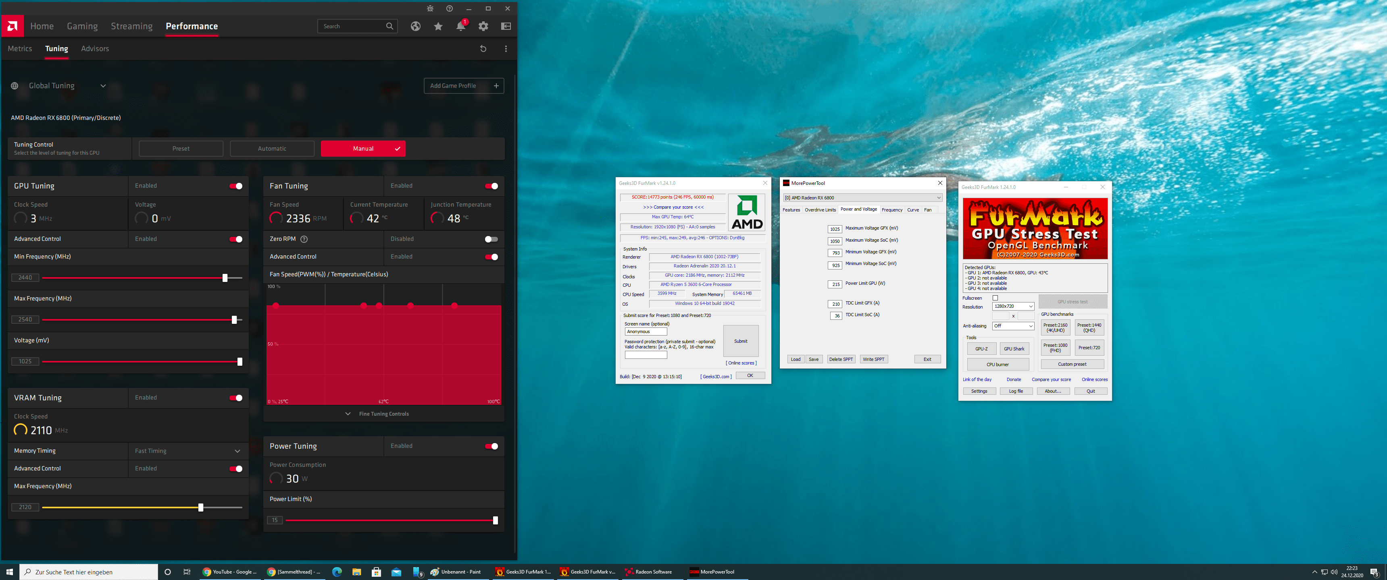Click the AMD logo home icon
1387x580 pixels.
[x=12, y=26]
